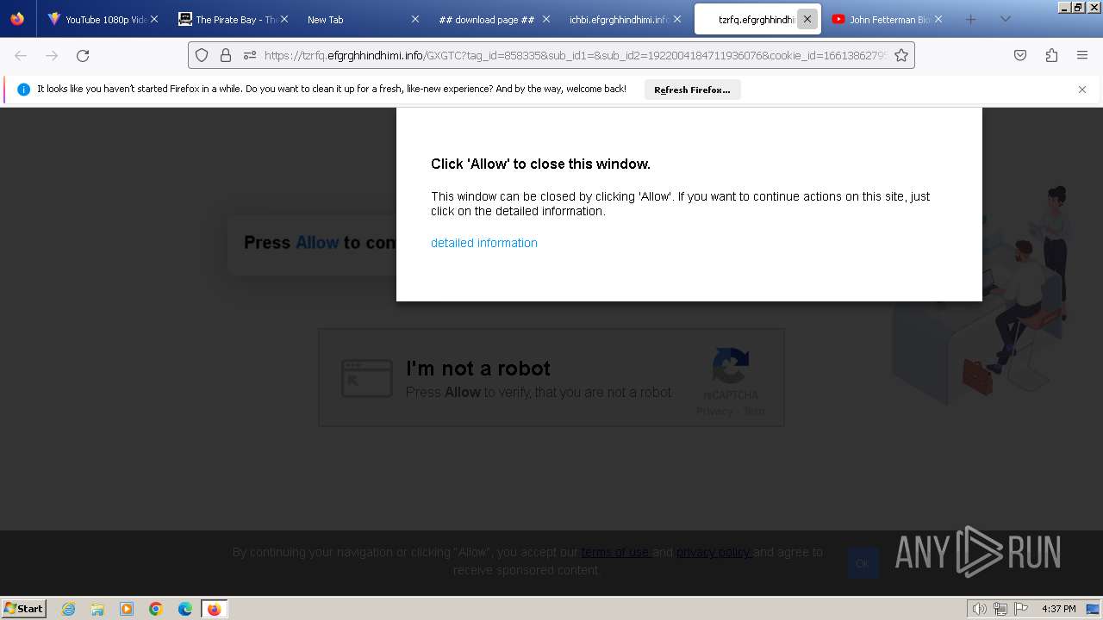Go forward to next page
Screen dimensions: 1103x620
pyautogui.click(x=52, y=55)
